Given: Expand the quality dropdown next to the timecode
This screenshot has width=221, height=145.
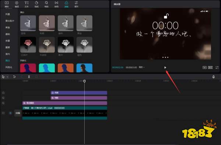Looking at the screenshot, I should coord(141,67).
